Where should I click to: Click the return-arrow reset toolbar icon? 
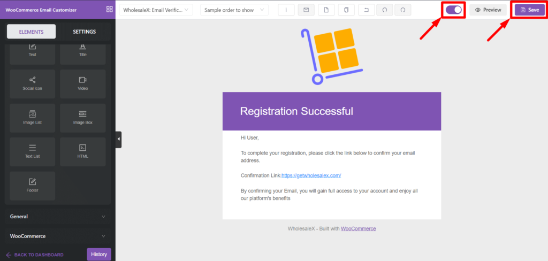point(366,10)
